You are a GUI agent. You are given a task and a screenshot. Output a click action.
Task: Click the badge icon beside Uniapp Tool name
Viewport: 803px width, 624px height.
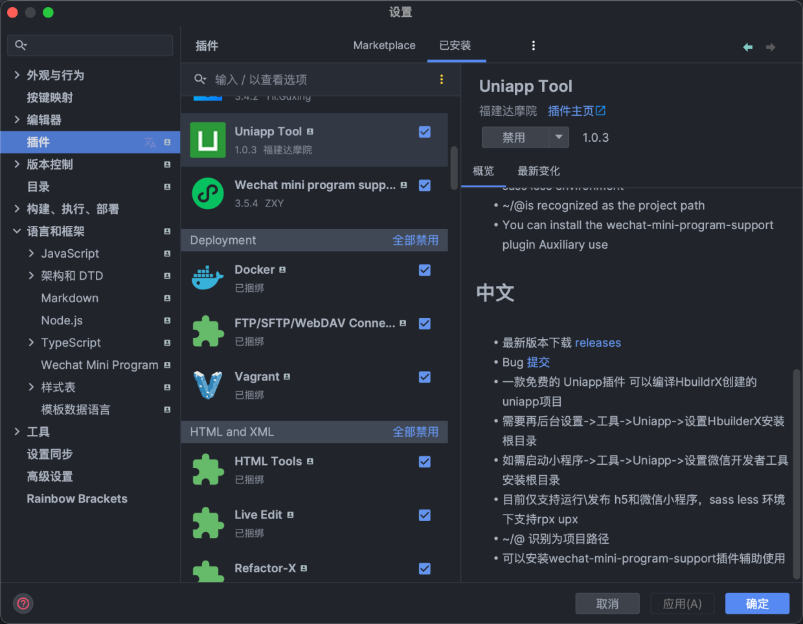[x=310, y=131]
